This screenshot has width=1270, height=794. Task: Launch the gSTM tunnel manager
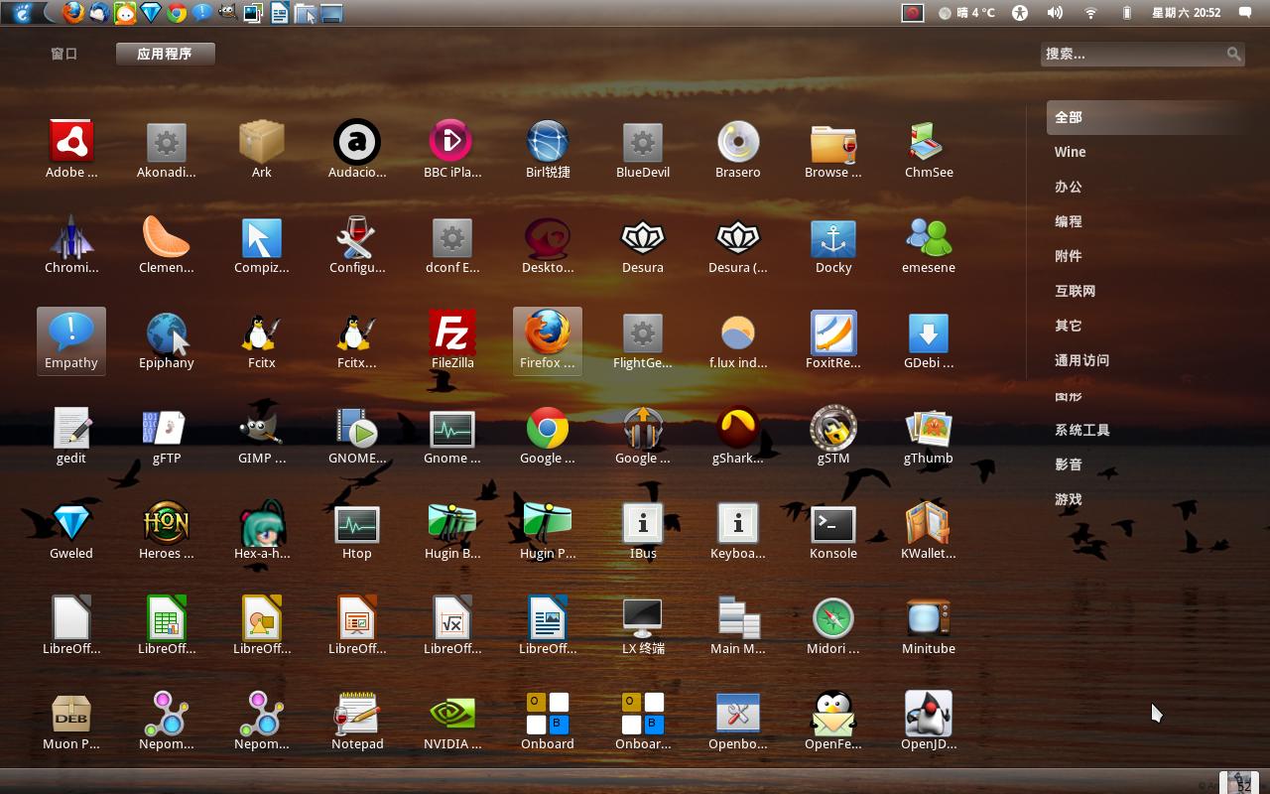pos(833,428)
